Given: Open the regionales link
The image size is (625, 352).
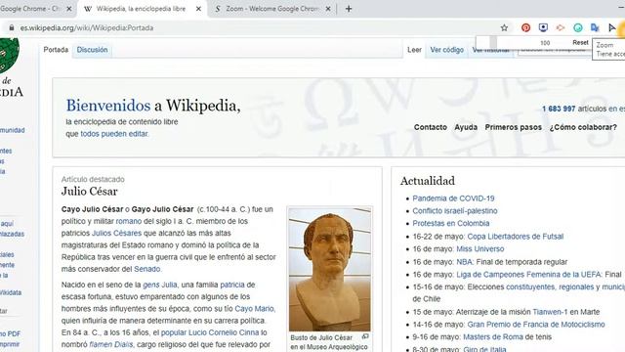Looking at the screenshot, I should tap(576, 286).
